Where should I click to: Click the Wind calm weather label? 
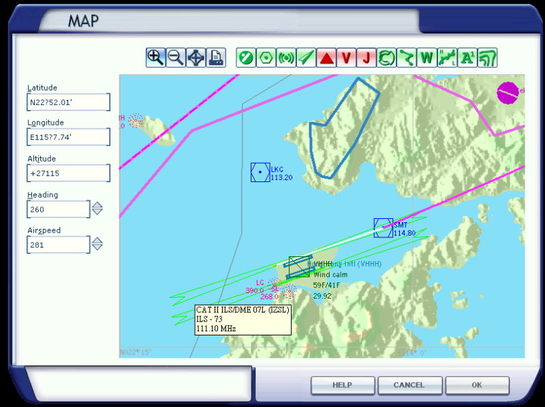pyautogui.click(x=330, y=275)
